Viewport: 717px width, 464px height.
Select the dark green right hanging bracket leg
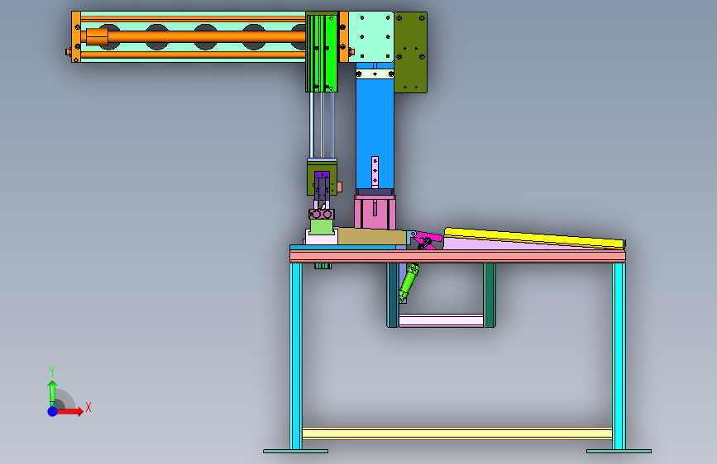coord(490,295)
